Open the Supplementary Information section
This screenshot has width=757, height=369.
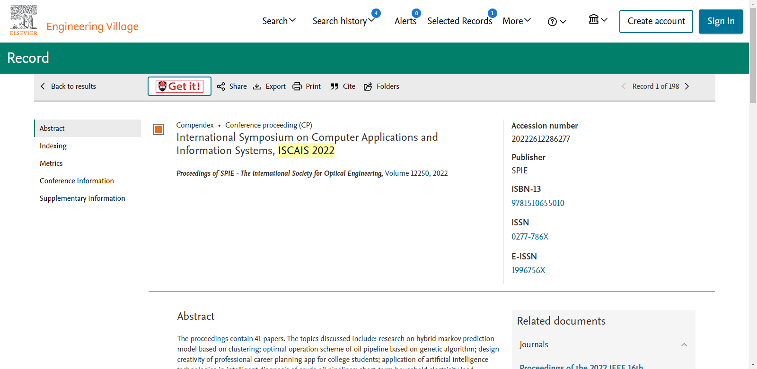(82, 198)
